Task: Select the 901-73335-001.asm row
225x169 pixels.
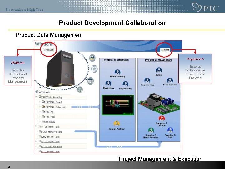Action: tap(61, 141)
